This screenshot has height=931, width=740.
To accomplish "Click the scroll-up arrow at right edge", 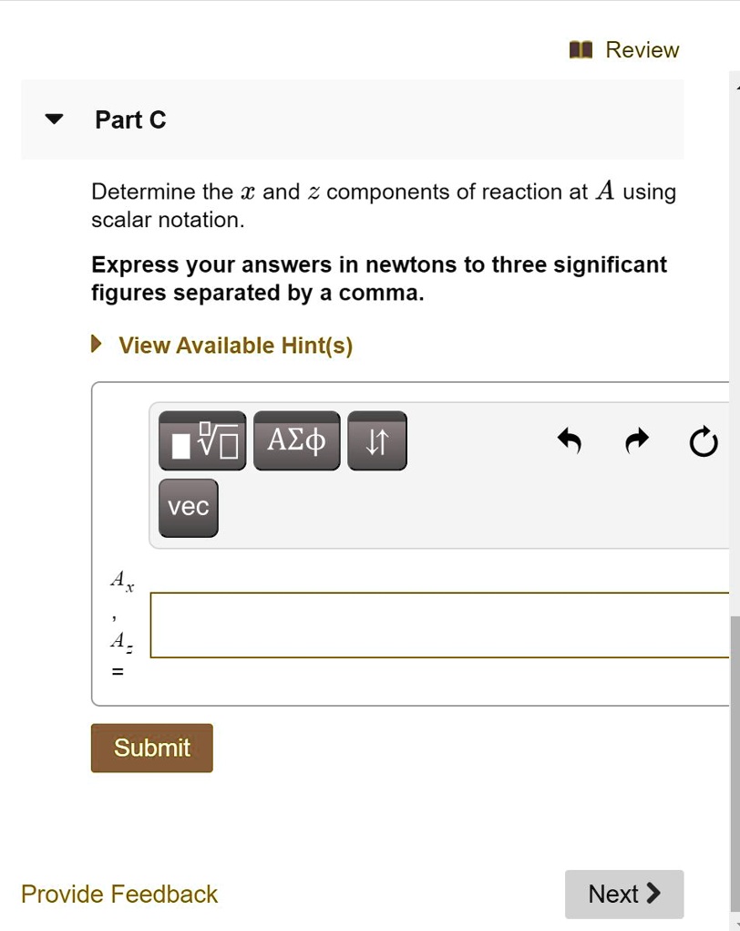I will pyautogui.click(x=735, y=84).
